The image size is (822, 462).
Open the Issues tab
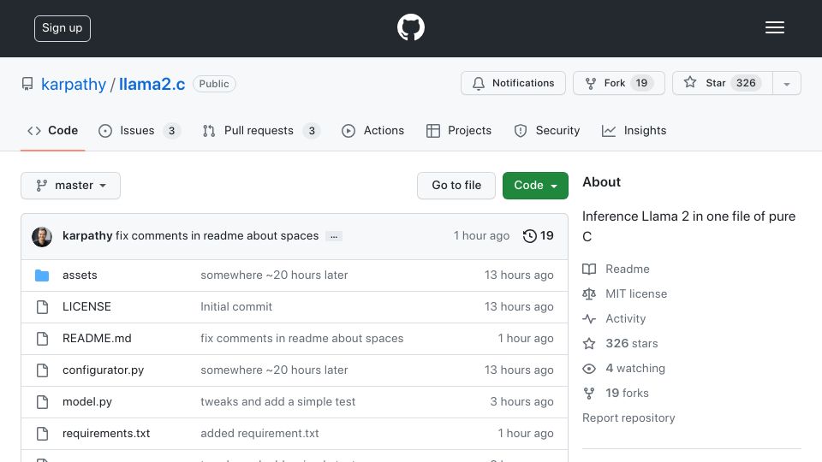(139, 130)
